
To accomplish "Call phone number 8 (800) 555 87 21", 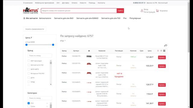I will (139, 3).
